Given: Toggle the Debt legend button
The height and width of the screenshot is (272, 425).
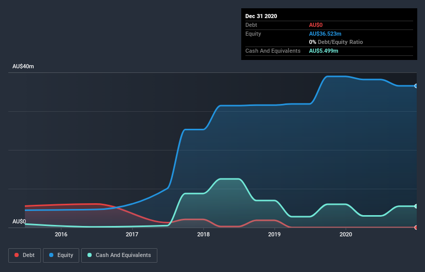Looking at the screenshot, I should coord(24,255).
